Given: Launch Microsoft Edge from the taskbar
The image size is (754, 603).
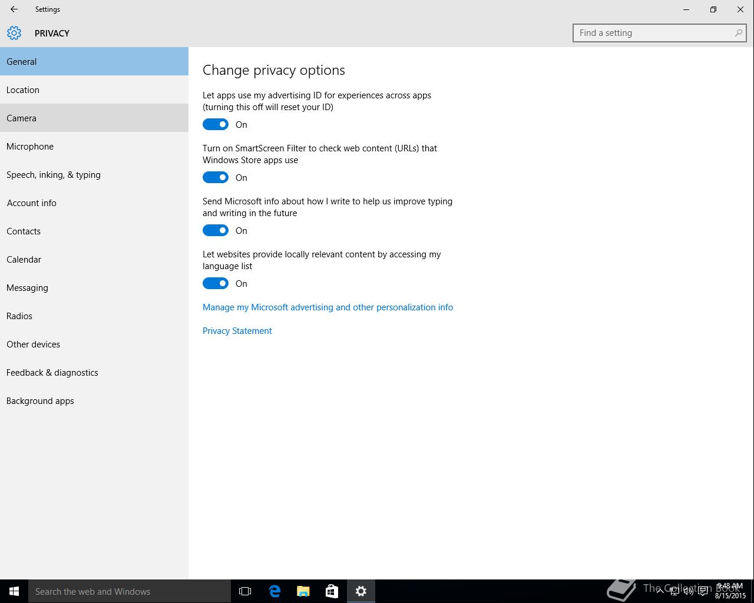Looking at the screenshot, I should coord(275,591).
